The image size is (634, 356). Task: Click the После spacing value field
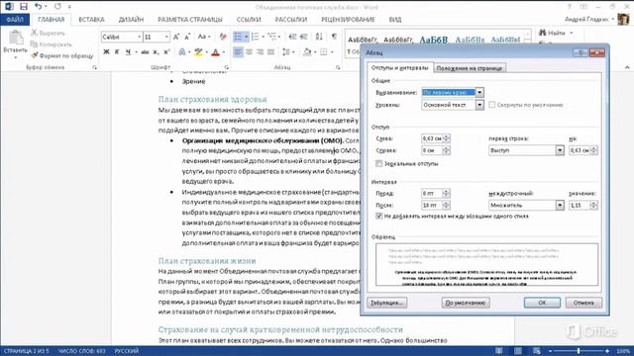(432, 205)
